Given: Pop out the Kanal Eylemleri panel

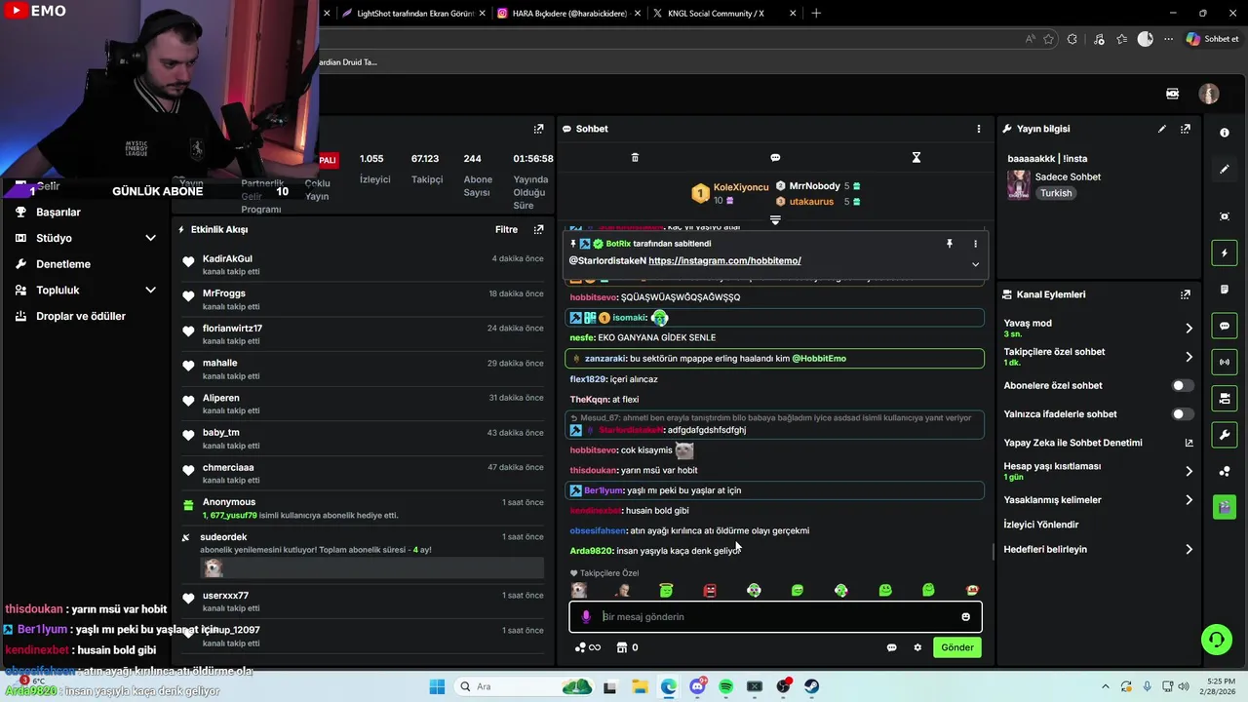Looking at the screenshot, I should [1186, 294].
